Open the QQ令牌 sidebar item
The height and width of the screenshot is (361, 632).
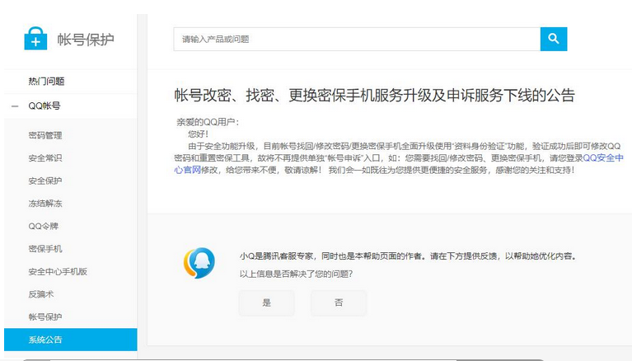click(x=43, y=227)
